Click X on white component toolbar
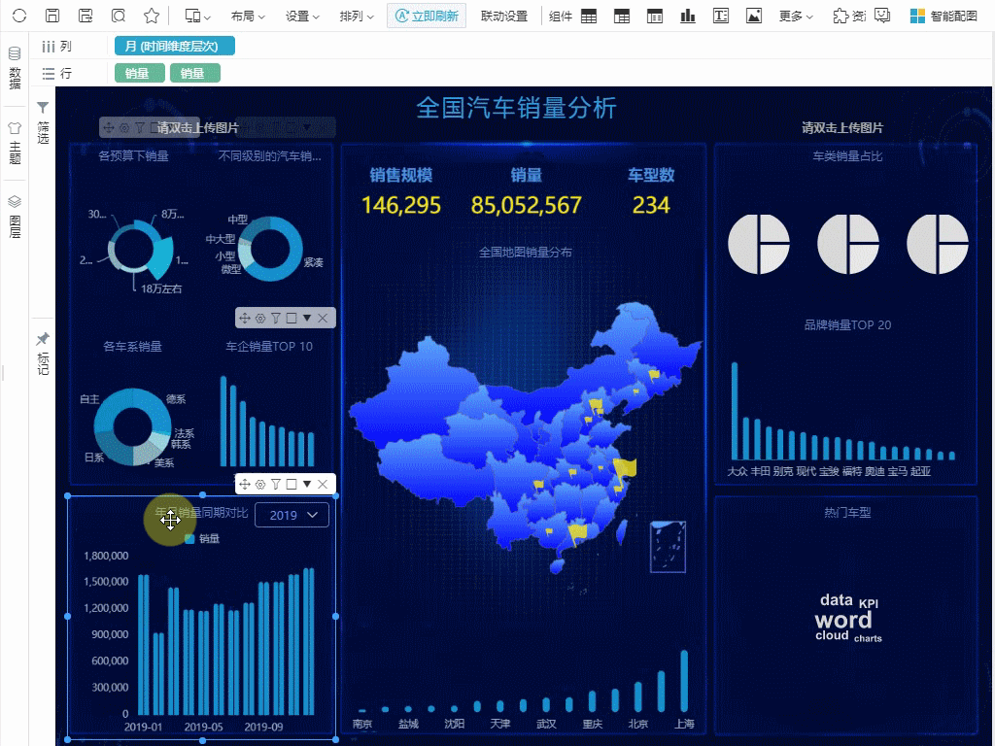 (323, 484)
